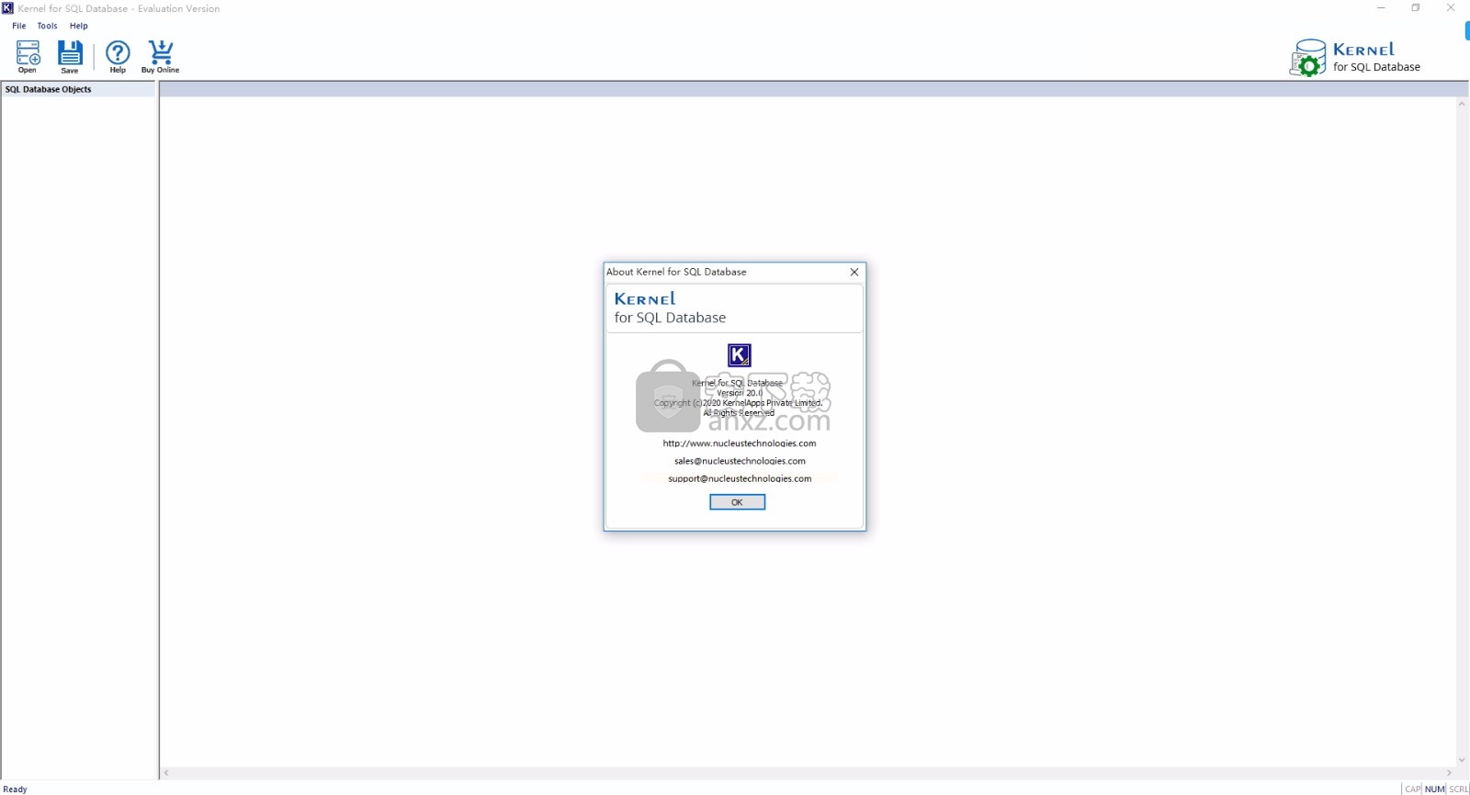Close the About Kernel for SQL Database dialog
Screen dimensions: 1470x795
(x=854, y=272)
